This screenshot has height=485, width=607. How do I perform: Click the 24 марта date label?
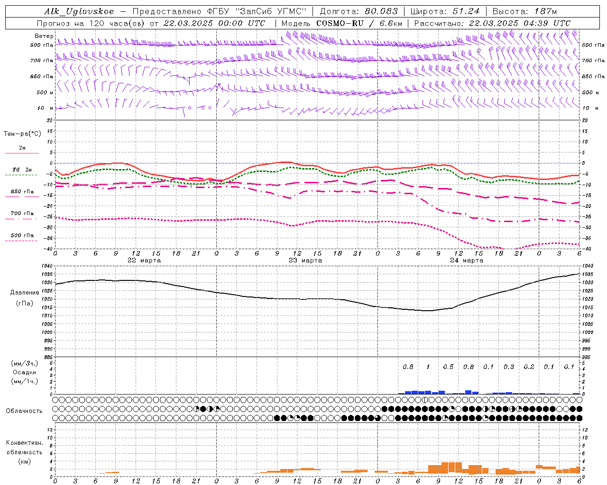467,260
